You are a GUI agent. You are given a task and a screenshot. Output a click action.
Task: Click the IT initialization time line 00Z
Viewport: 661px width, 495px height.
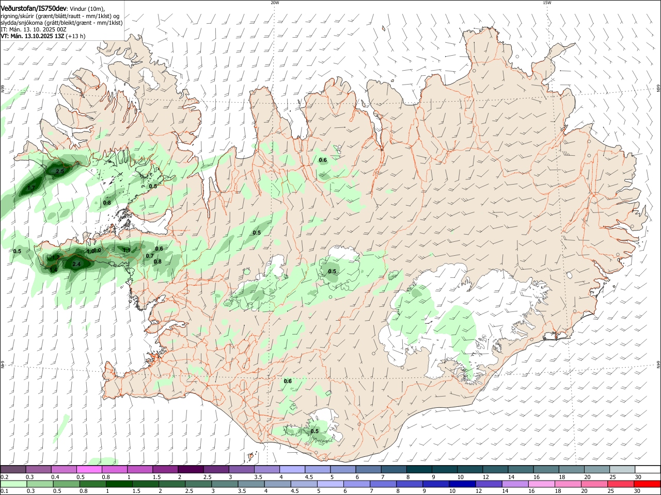(34, 29)
